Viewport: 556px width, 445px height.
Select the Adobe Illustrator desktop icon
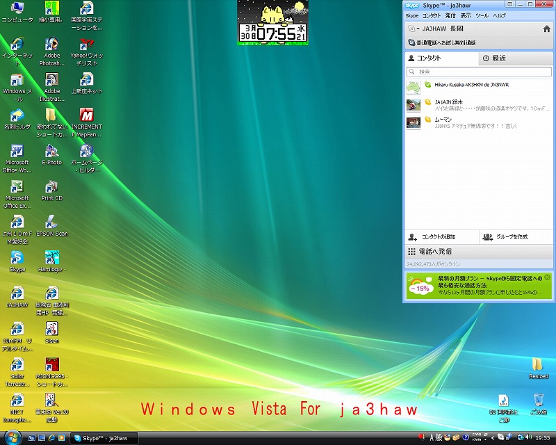(51, 88)
